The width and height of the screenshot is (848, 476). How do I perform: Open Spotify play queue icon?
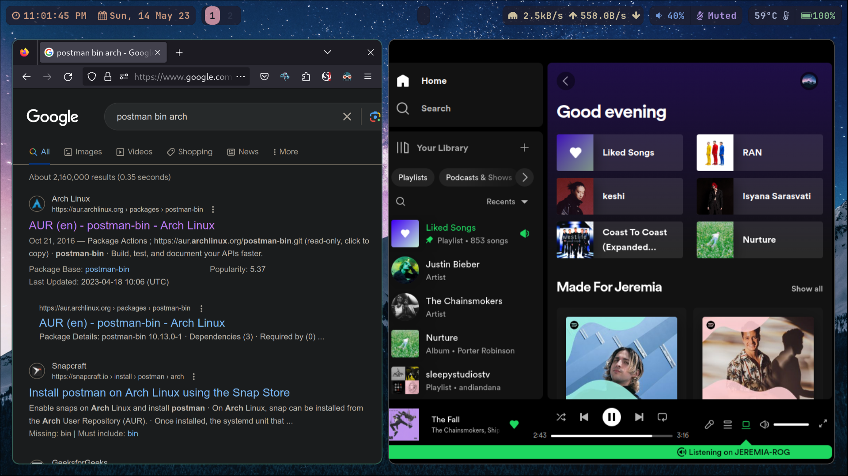[727, 424]
